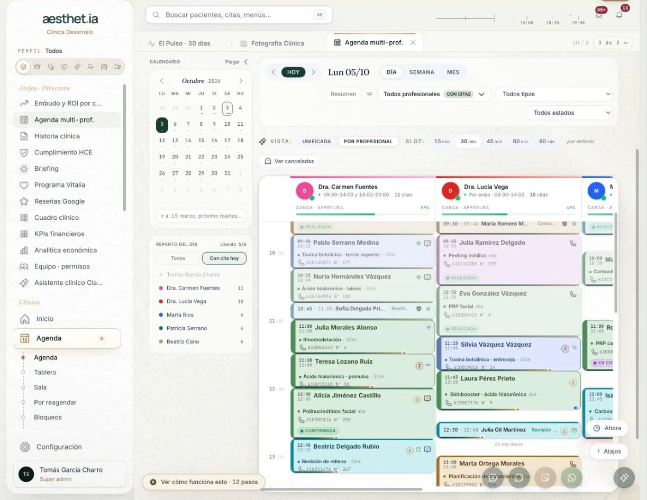Select the stacked layers 'Todos' profile icon
Viewport: 647px width, 500px height.
pos(23,67)
